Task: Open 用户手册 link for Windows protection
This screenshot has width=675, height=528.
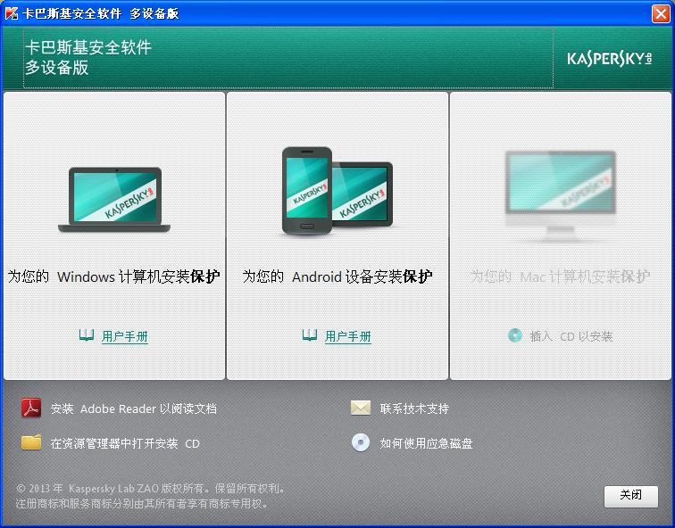Action: coord(125,336)
